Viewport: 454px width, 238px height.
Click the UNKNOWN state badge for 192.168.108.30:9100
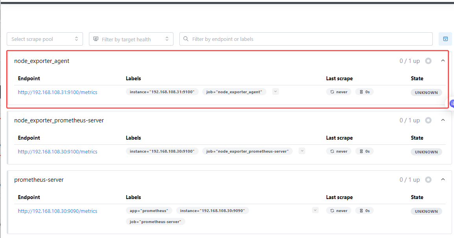tap(426, 152)
